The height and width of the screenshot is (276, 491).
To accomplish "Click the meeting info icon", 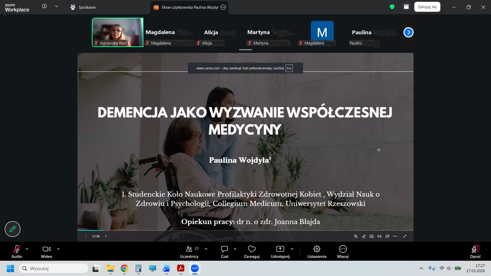I will click(44, 6).
